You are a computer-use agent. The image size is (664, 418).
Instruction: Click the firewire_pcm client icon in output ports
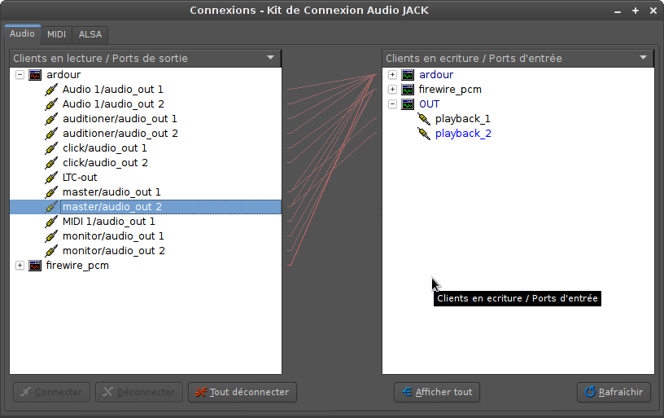pos(35,266)
